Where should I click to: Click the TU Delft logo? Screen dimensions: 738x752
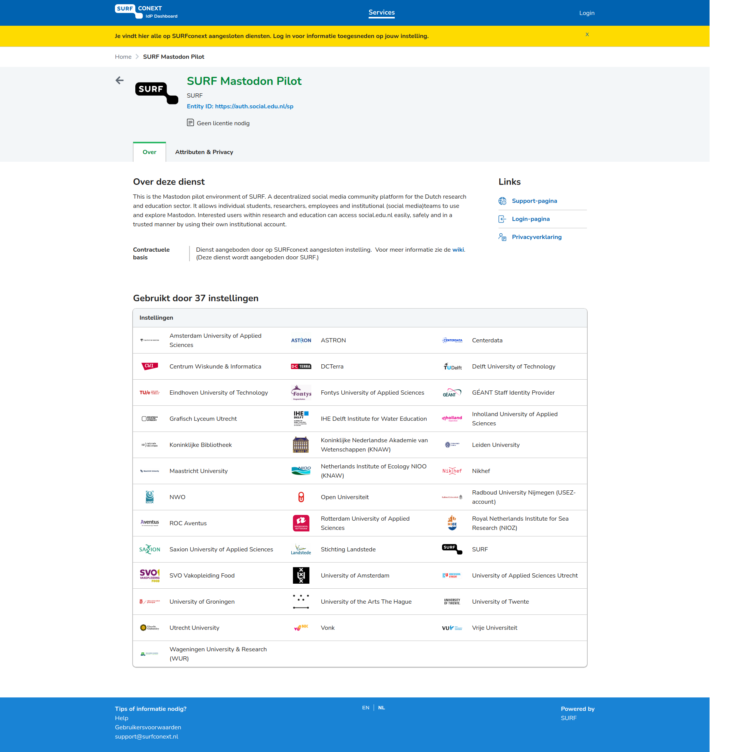452,367
